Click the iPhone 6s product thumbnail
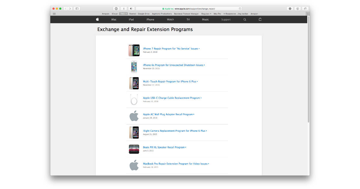360x189 pixels. tap(134, 67)
